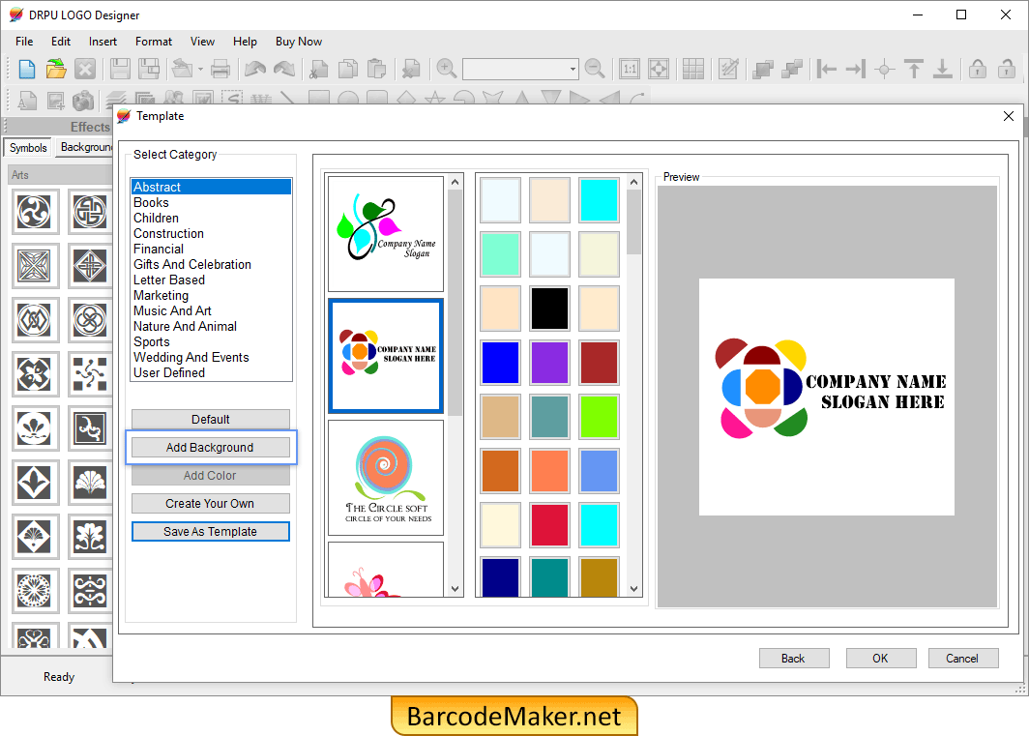The height and width of the screenshot is (736, 1029).
Task: Open file with the folder icon
Action: [56, 69]
